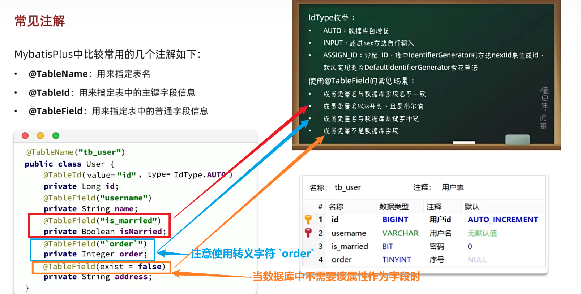Screen dimensions: 581x294
Task: Select the NULL default cell
Action: click(477, 260)
